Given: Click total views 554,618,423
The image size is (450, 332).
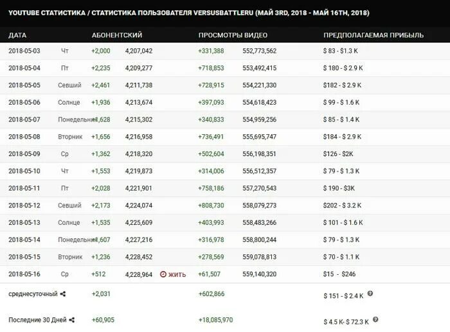Looking at the screenshot, I should click(x=260, y=102).
